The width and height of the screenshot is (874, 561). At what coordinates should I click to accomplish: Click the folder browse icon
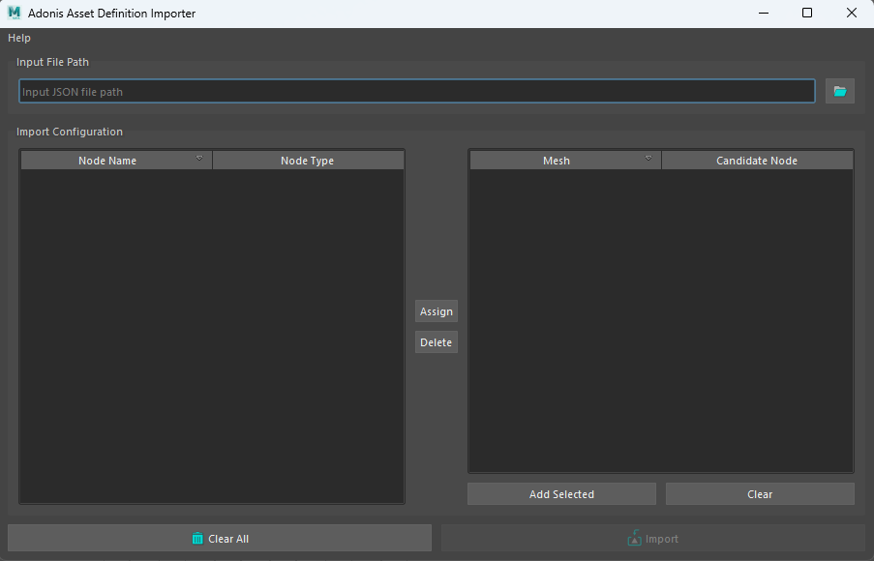(839, 91)
